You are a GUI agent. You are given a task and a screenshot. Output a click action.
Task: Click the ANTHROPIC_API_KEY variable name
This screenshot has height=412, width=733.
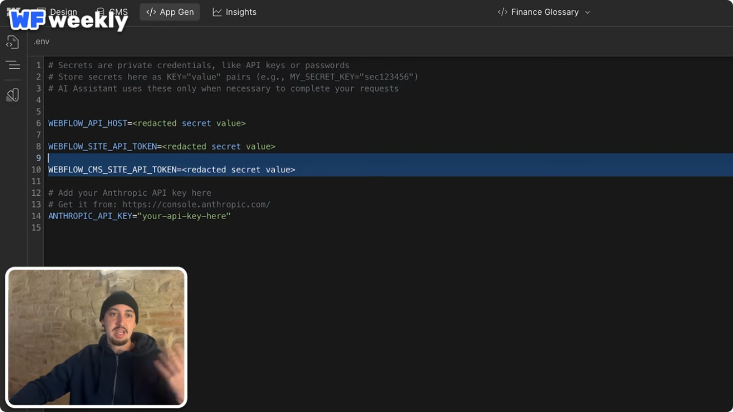pos(90,216)
